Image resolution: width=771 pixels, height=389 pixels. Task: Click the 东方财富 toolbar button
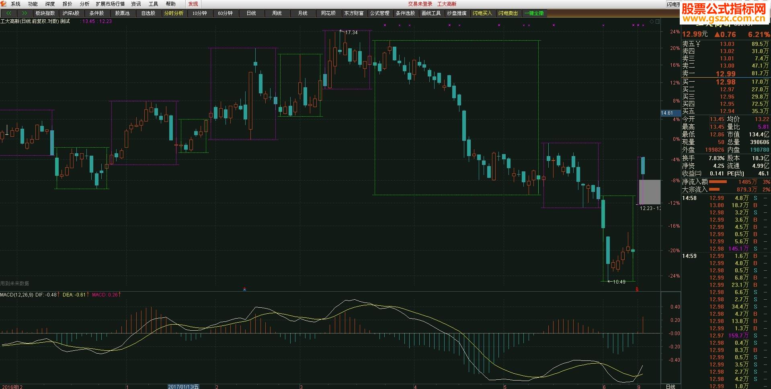tap(354, 13)
